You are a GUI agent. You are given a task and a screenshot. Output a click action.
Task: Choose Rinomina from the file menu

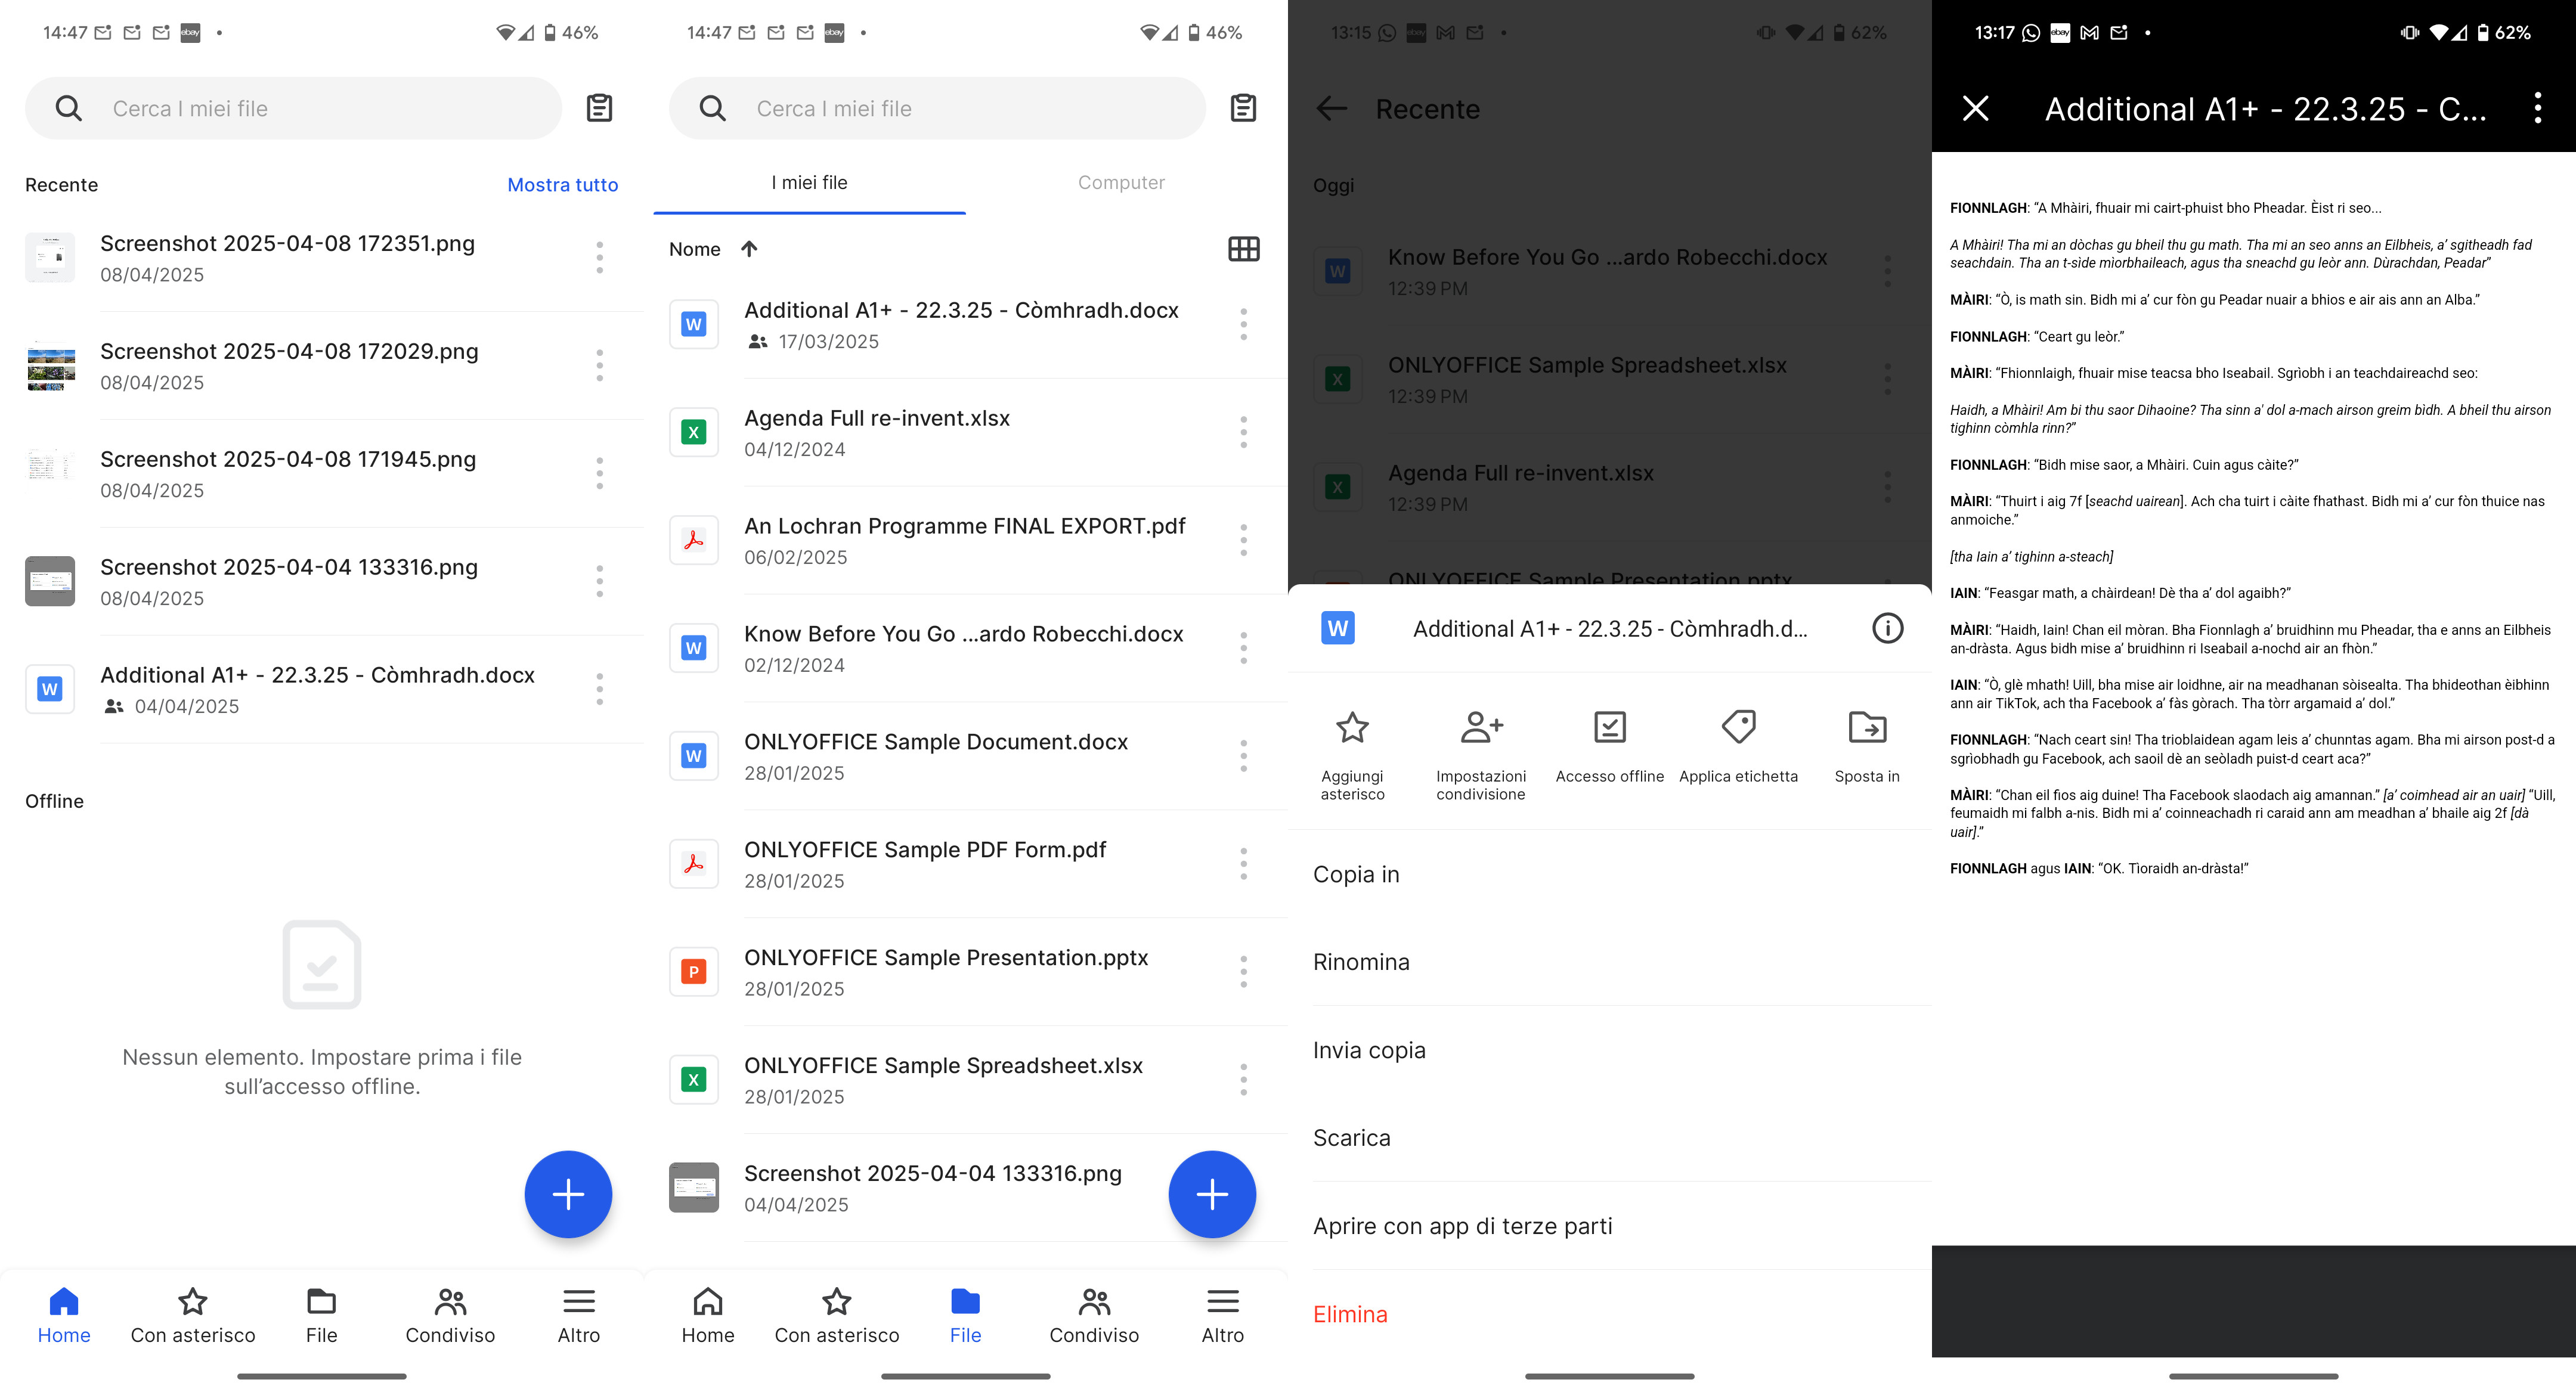(1609, 962)
